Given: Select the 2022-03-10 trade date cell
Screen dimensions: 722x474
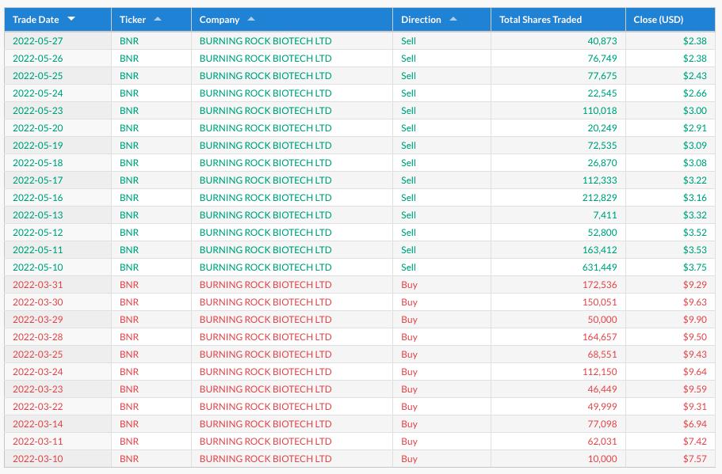Looking at the screenshot, I should pos(37,459).
